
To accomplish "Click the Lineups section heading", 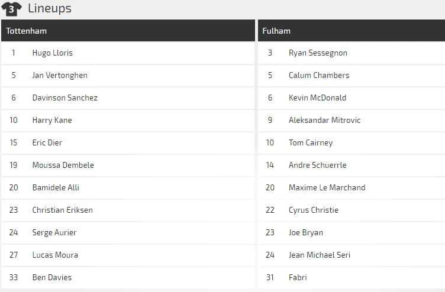I will click(50, 9).
